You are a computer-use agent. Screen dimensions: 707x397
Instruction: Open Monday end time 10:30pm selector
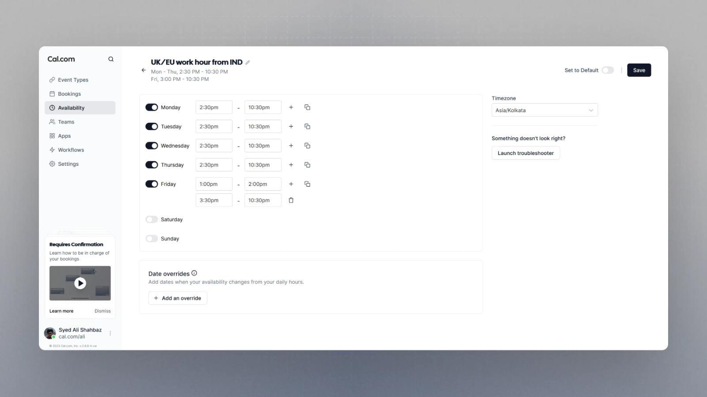pos(263,107)
